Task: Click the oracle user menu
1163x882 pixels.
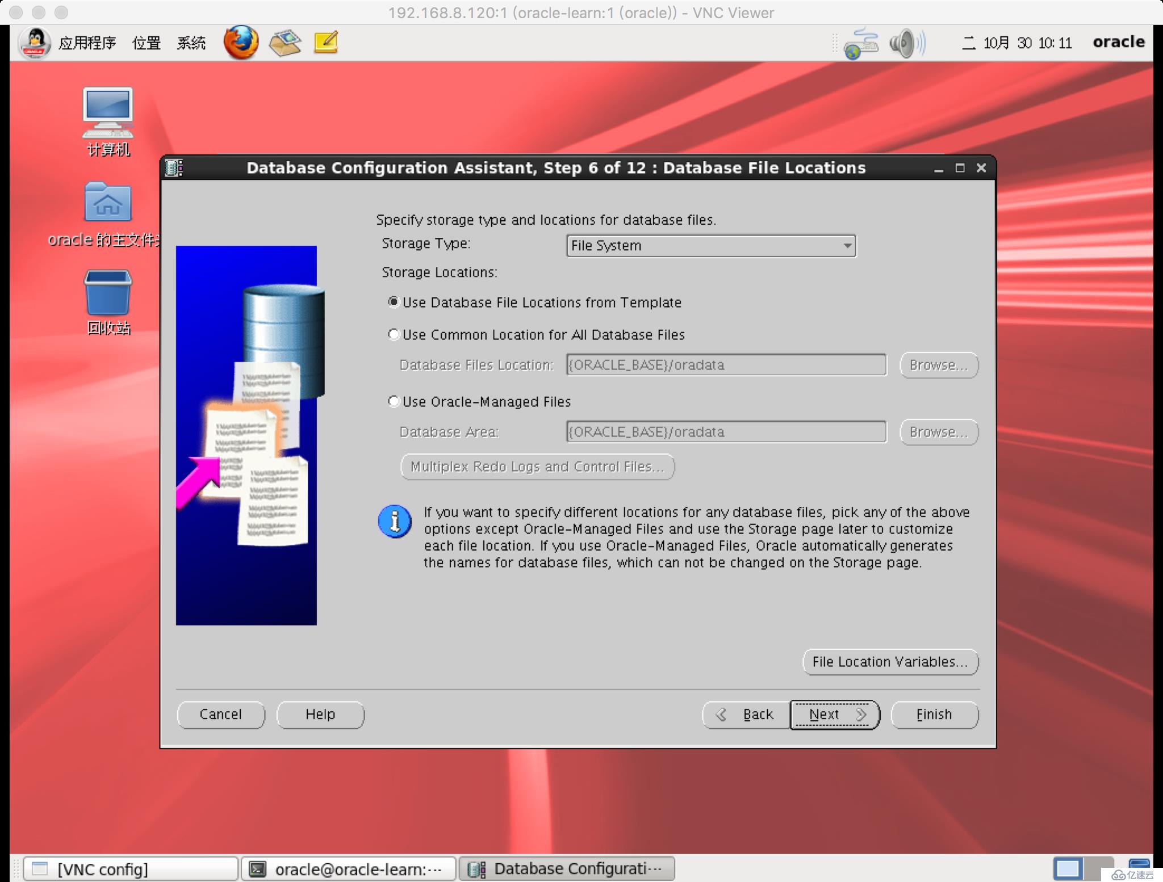Action: click(x=1118, y=42)
